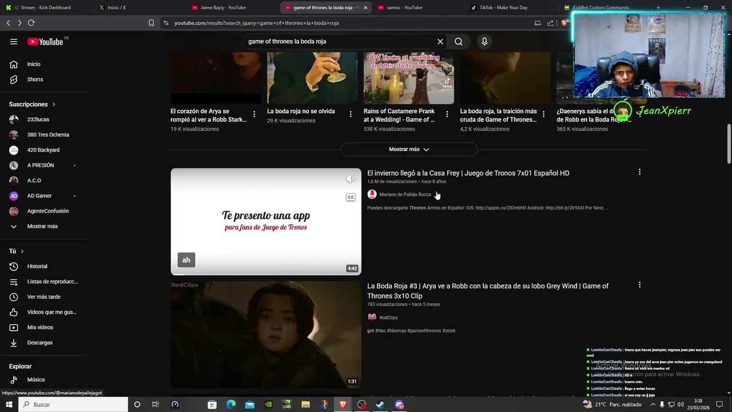Open RodClips channel link
This screenshot has width=732, height=412.
(x=388, y=318)
